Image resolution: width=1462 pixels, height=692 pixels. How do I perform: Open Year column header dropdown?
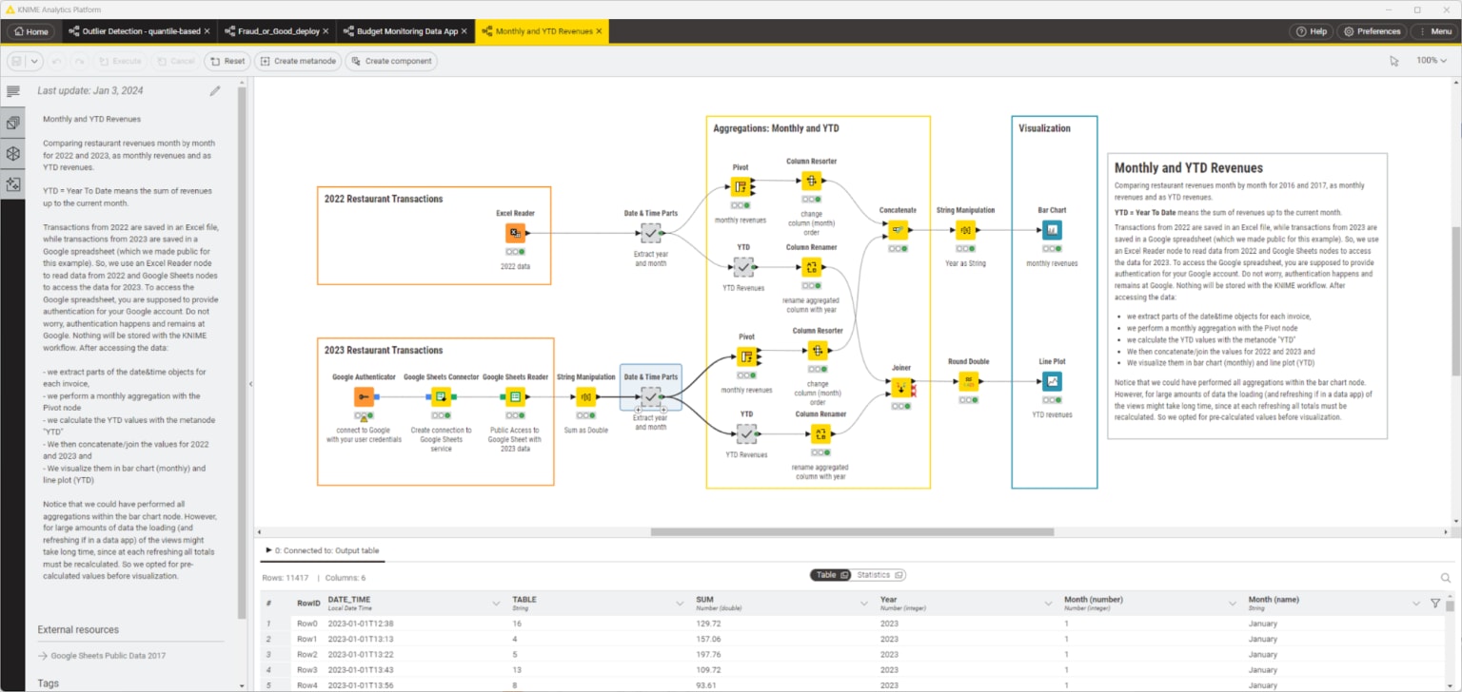point(1048,604)
